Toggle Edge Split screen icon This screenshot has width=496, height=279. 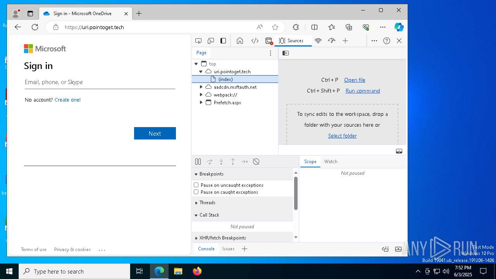[314, 27]
